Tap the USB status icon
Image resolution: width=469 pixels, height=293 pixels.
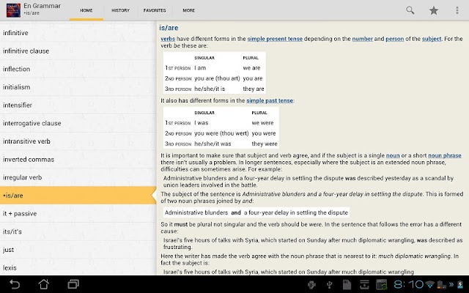(x=329, y=285)
